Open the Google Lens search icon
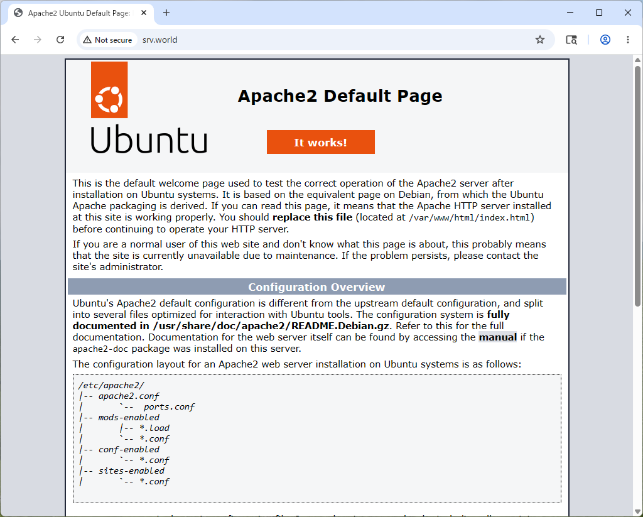The width and height of the screenshot is (643, 517). [571, 40]
